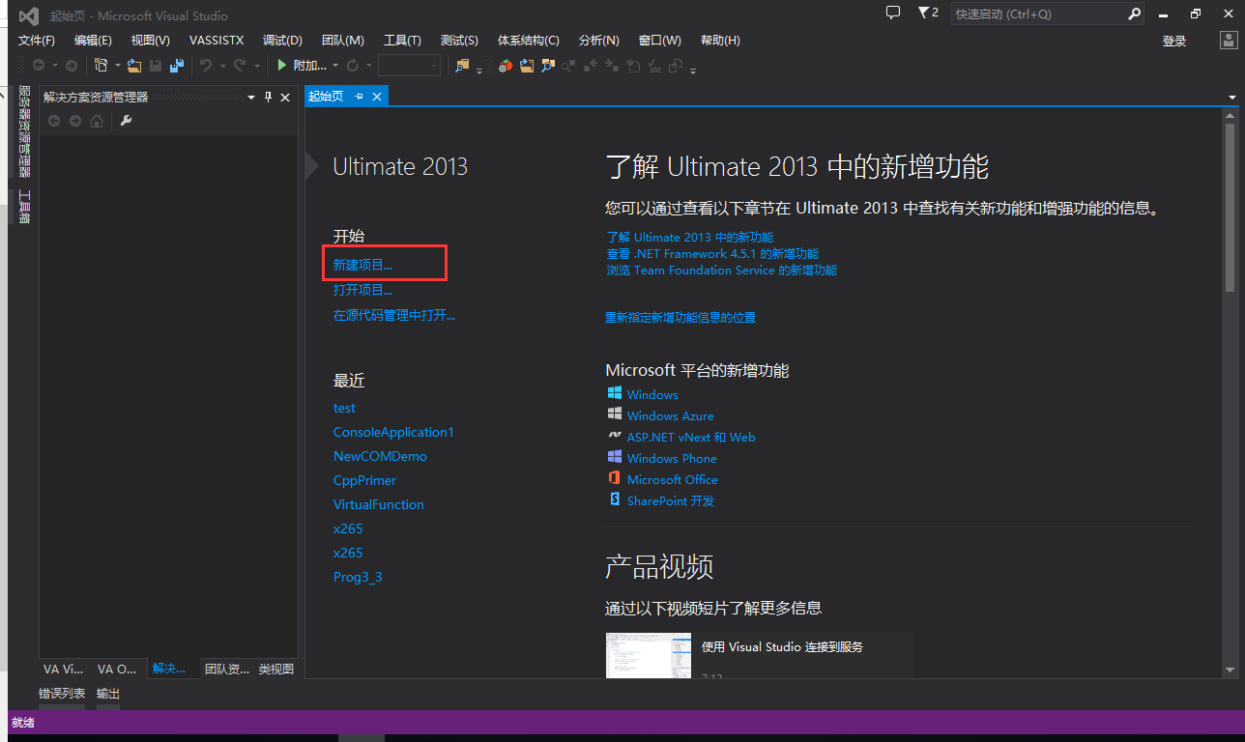Open Visual Assist options via the tomato icon
This screenshot has width=1245, height=742.
(x=505, y=65)
